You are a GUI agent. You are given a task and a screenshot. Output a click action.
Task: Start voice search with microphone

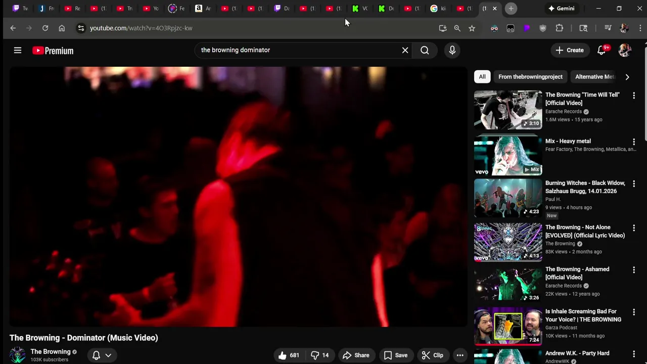coord(452,50)
